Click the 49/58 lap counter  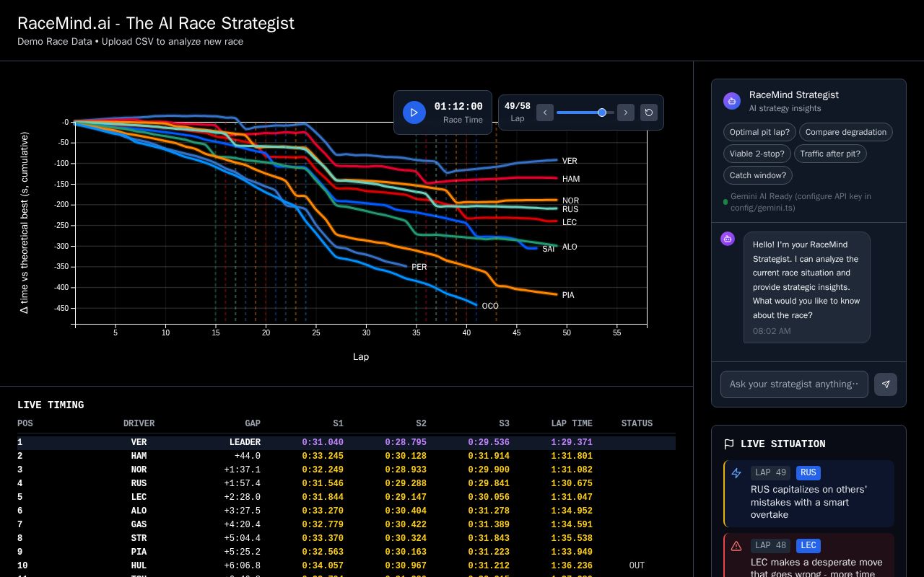point(518,107)
